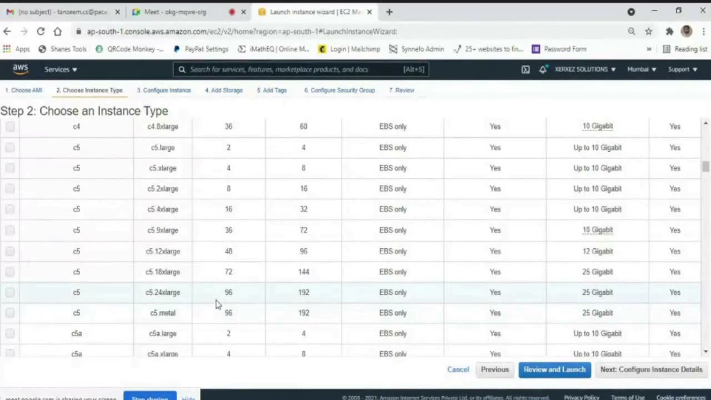Open the Terms of Use footer link

[628, 397]
